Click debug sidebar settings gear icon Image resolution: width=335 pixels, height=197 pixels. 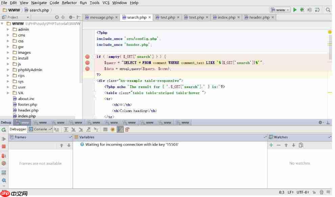(4, 180)
